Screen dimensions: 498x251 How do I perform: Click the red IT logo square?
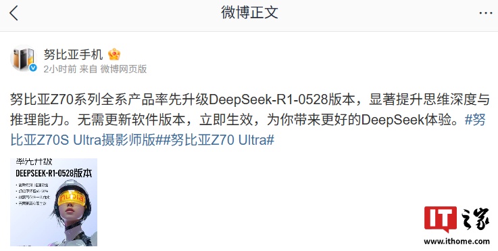click(440, 219)
